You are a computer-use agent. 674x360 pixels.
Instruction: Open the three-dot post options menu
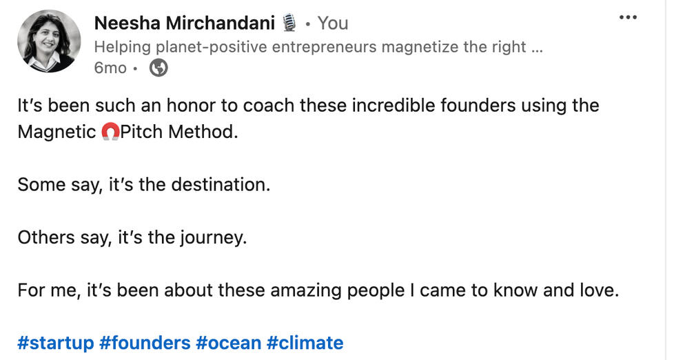(628, 18)
